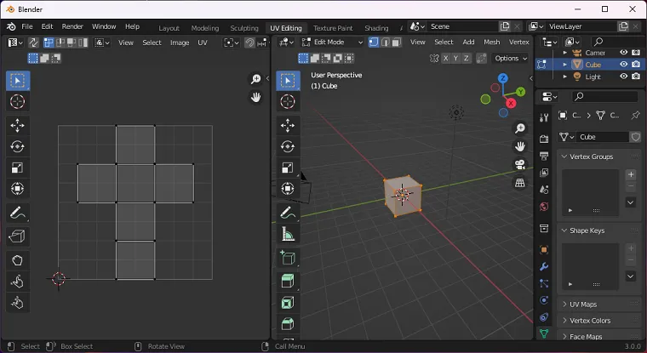
Task: Select the Annotate tool in 3D viewport
Action: point(288,213)
